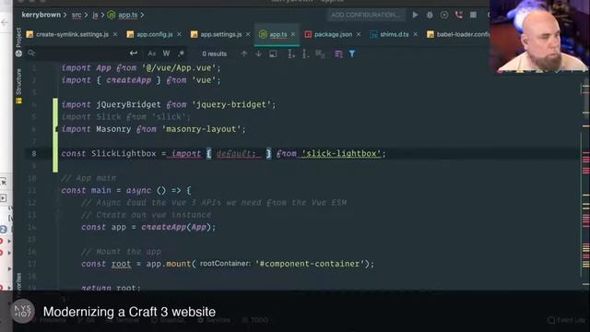Click the webcam video thumbnail
This screenshot has height=332, width=590.
coord(539,36)
